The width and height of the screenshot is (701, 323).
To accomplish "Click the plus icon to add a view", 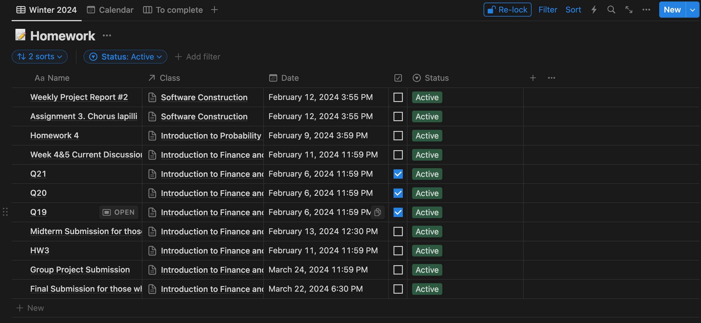I will coord(214,10).
